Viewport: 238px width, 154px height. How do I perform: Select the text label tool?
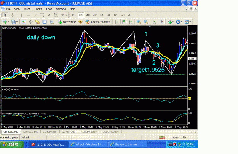coord(56,15)
